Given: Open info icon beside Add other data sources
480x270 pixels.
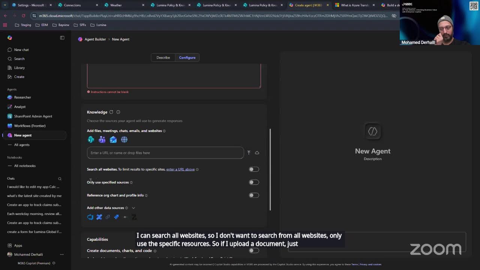Looking at the screenshot, I should (126, 208).
